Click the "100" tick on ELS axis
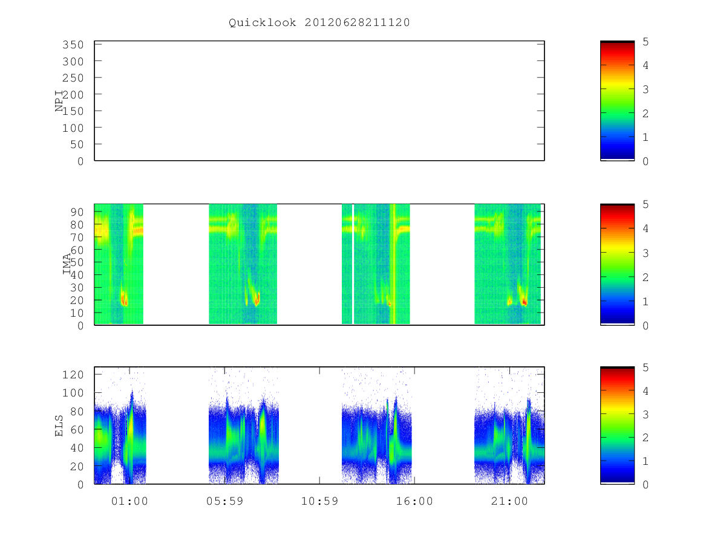Screen dimensions: 726x544 (x=73, y=393)
